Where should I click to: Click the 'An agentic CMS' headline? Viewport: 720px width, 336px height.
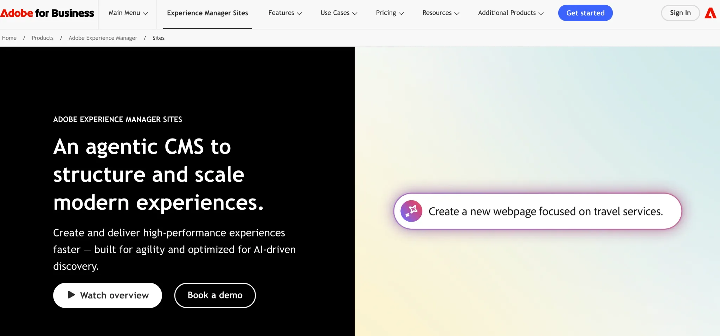[x=159, y=175]
